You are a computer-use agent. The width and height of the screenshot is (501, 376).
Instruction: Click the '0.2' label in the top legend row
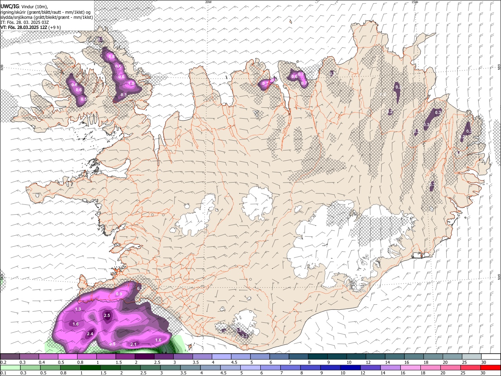click(x=3, y=362)
